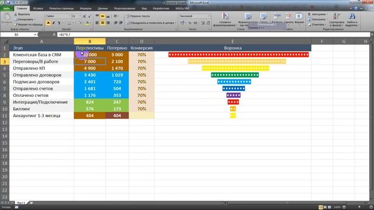The width and height of the screenshot is (374, 210).
Task: Click the insert function fx button
Action: (x=54, y=34)
